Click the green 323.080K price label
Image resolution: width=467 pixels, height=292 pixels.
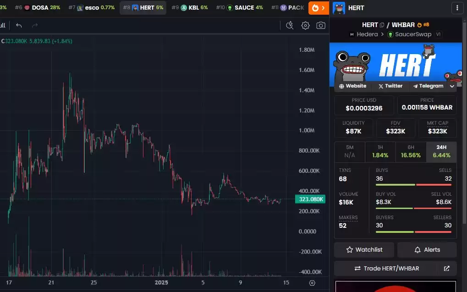click(x=310, y=199)
